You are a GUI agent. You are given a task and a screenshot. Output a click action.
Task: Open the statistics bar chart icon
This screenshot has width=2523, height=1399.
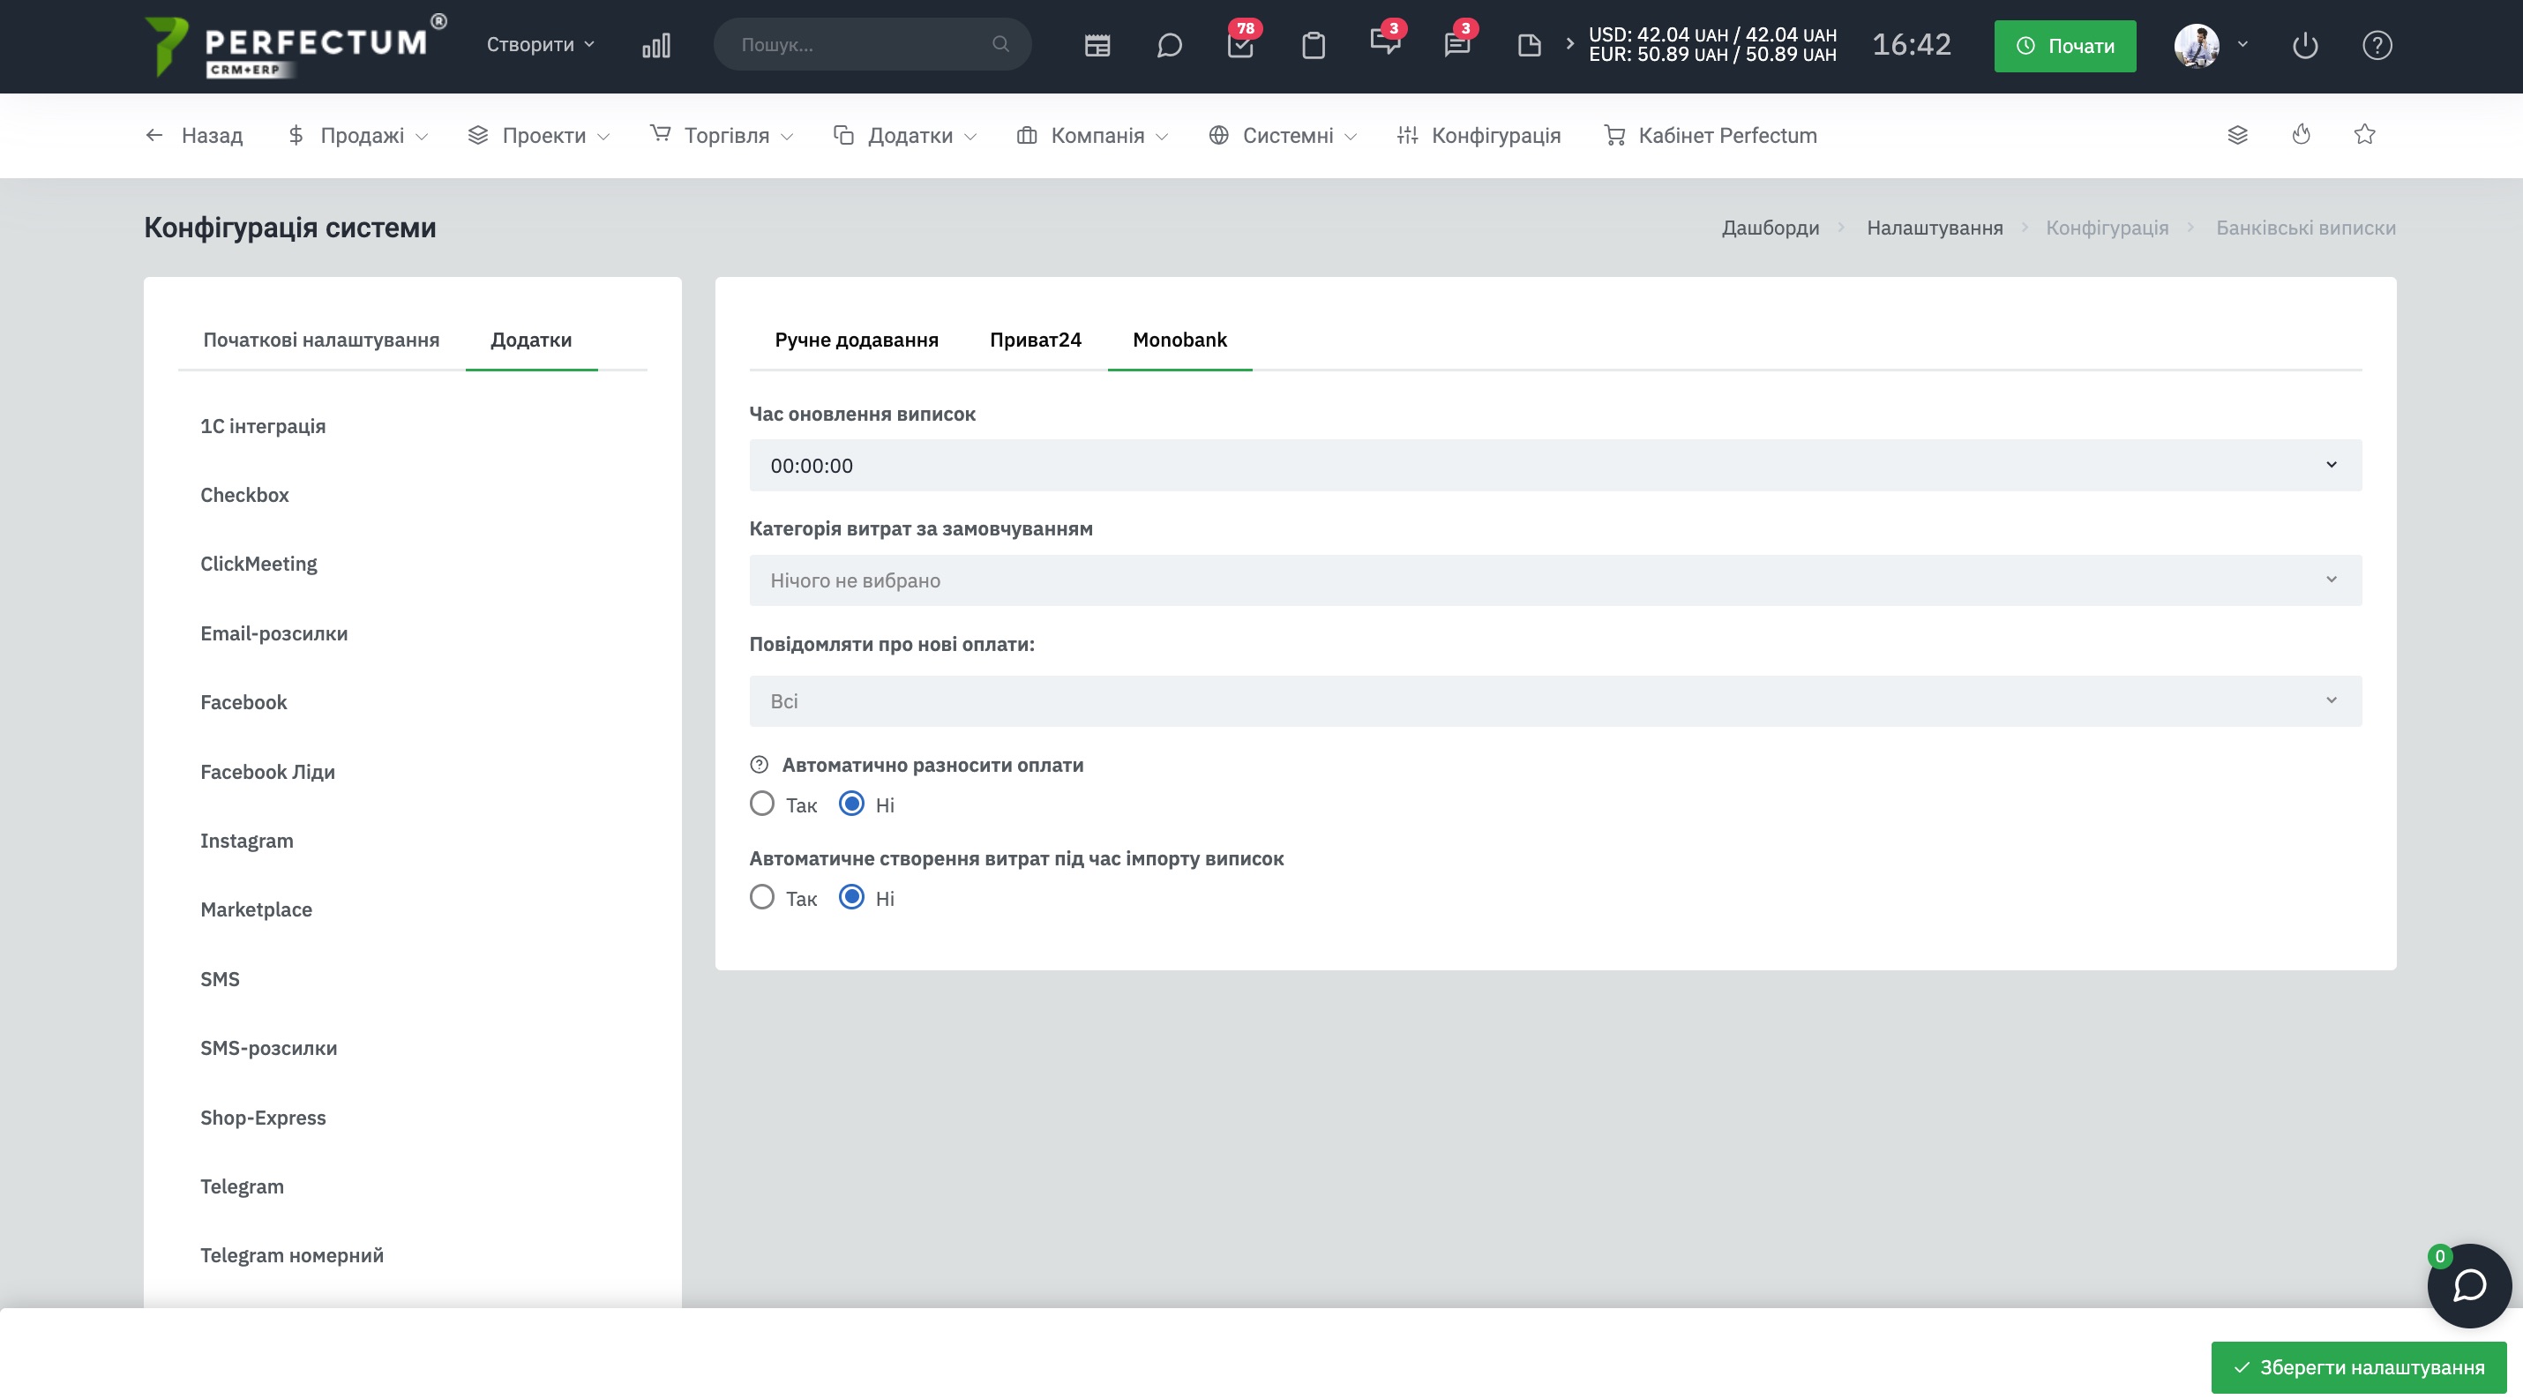[x=655, y=45]
